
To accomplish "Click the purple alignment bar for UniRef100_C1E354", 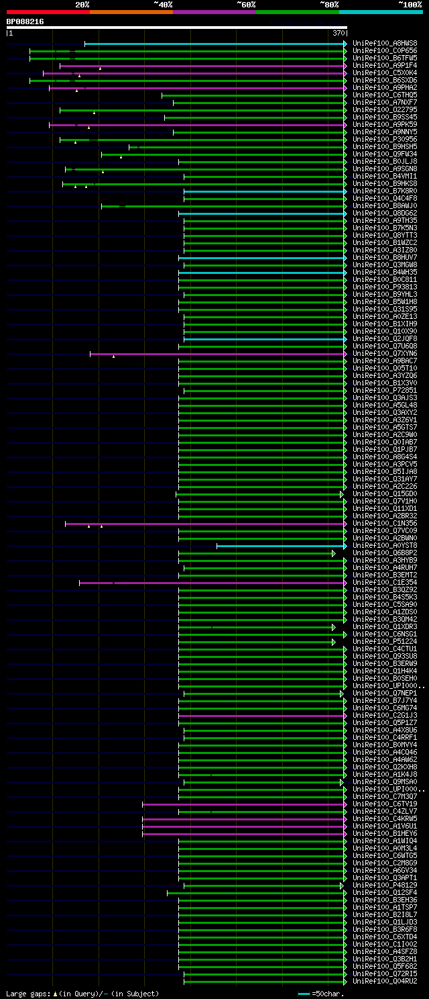I will [x=212, y=583].
